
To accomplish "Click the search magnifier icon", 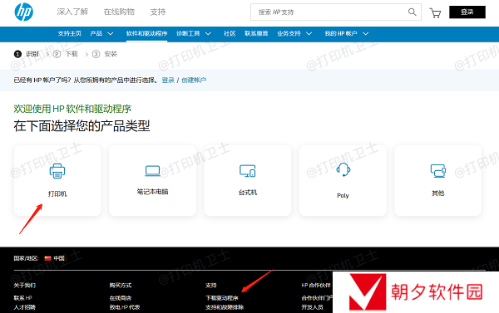I will tap(413, 12).
